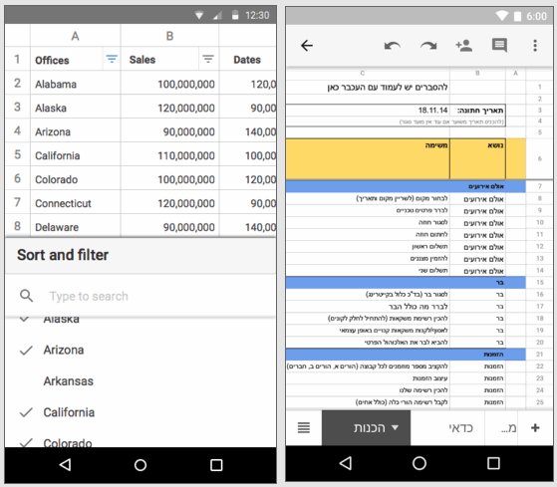Click the search magnifier icon
Screen dimensions: 557x487
coord(26,296)
